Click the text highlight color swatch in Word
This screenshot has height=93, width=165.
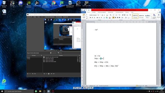coord(106,18)
